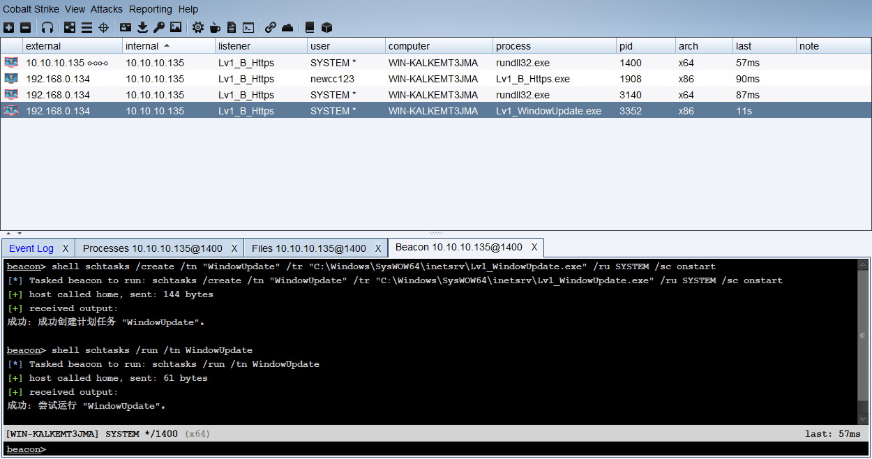Viewport: 872px width, 459px height.
Task: Open About via the cube icon
Action: tap(326, 27)
